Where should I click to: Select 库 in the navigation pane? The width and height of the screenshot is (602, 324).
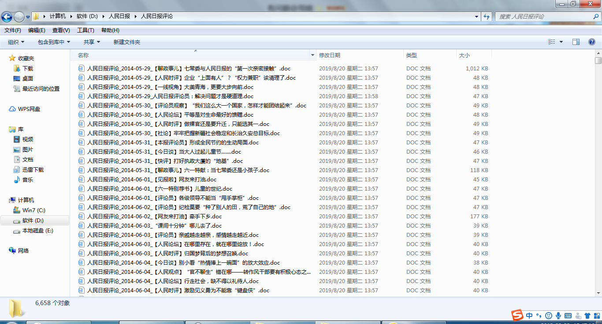coord(21,129)
